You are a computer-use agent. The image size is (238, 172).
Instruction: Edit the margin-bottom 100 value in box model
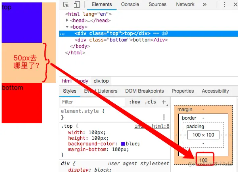point(203,160)
